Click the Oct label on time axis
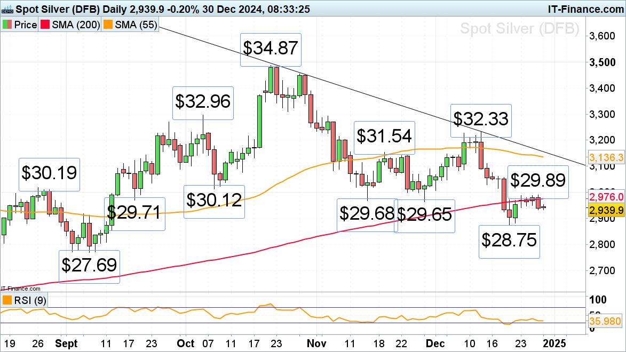 [187, 342]
